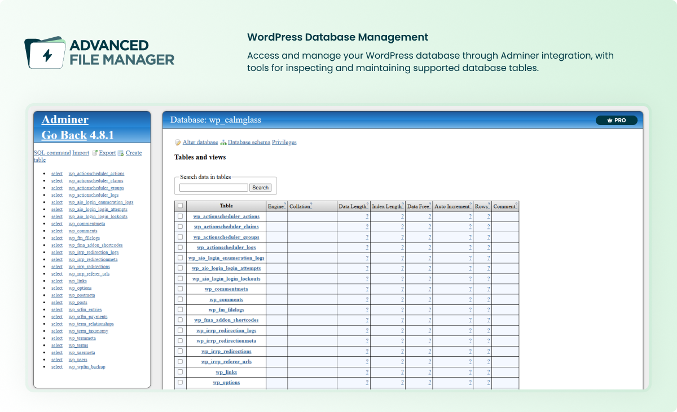Check the wp_irrp_redirections row checkbox
Viewport: 677px width, 412px height.
coord(181,351)
